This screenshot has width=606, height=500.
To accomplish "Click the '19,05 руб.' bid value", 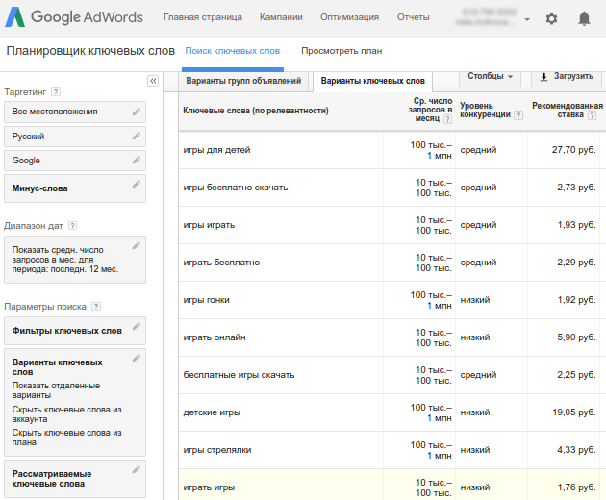I will coord(574,412).
